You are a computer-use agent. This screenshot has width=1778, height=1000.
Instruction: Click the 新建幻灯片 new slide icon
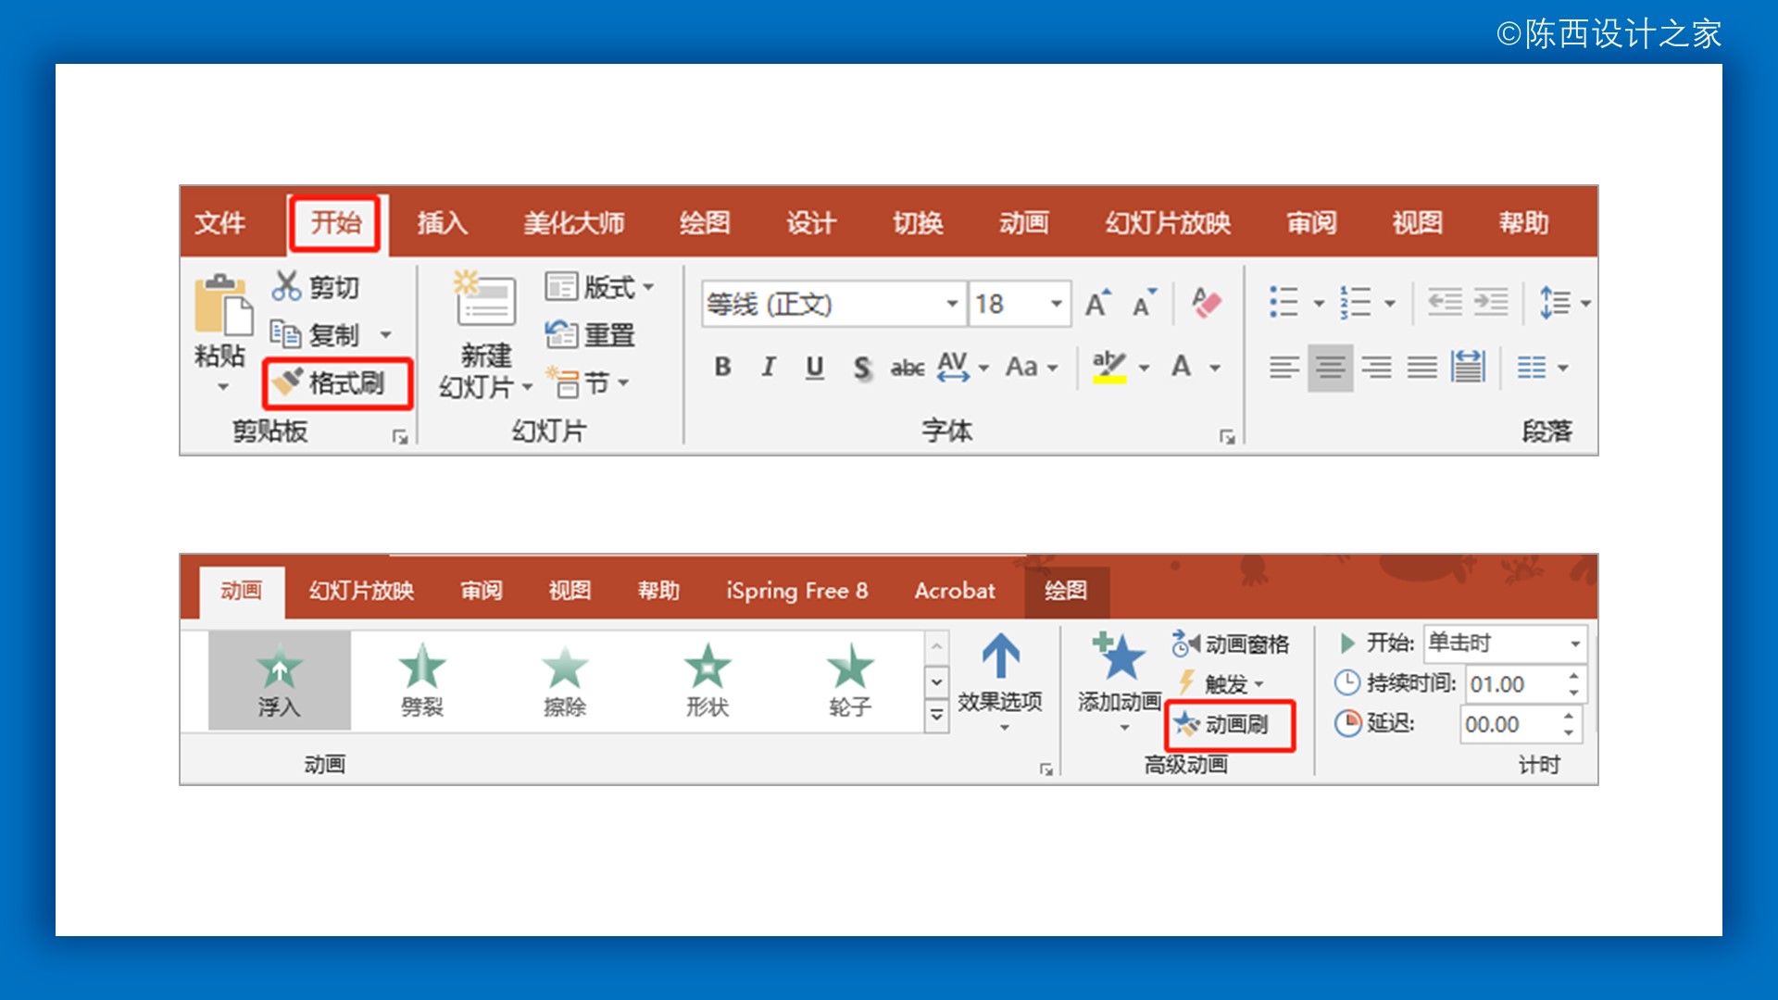(484, 298)
